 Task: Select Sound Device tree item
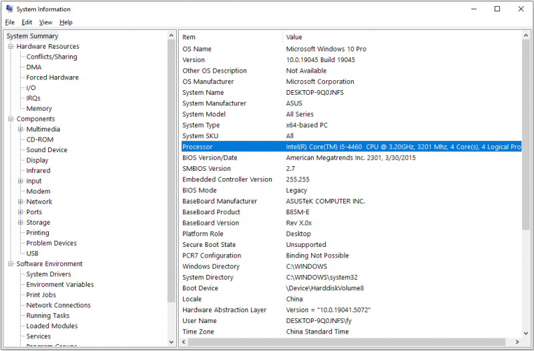point(47,149)
